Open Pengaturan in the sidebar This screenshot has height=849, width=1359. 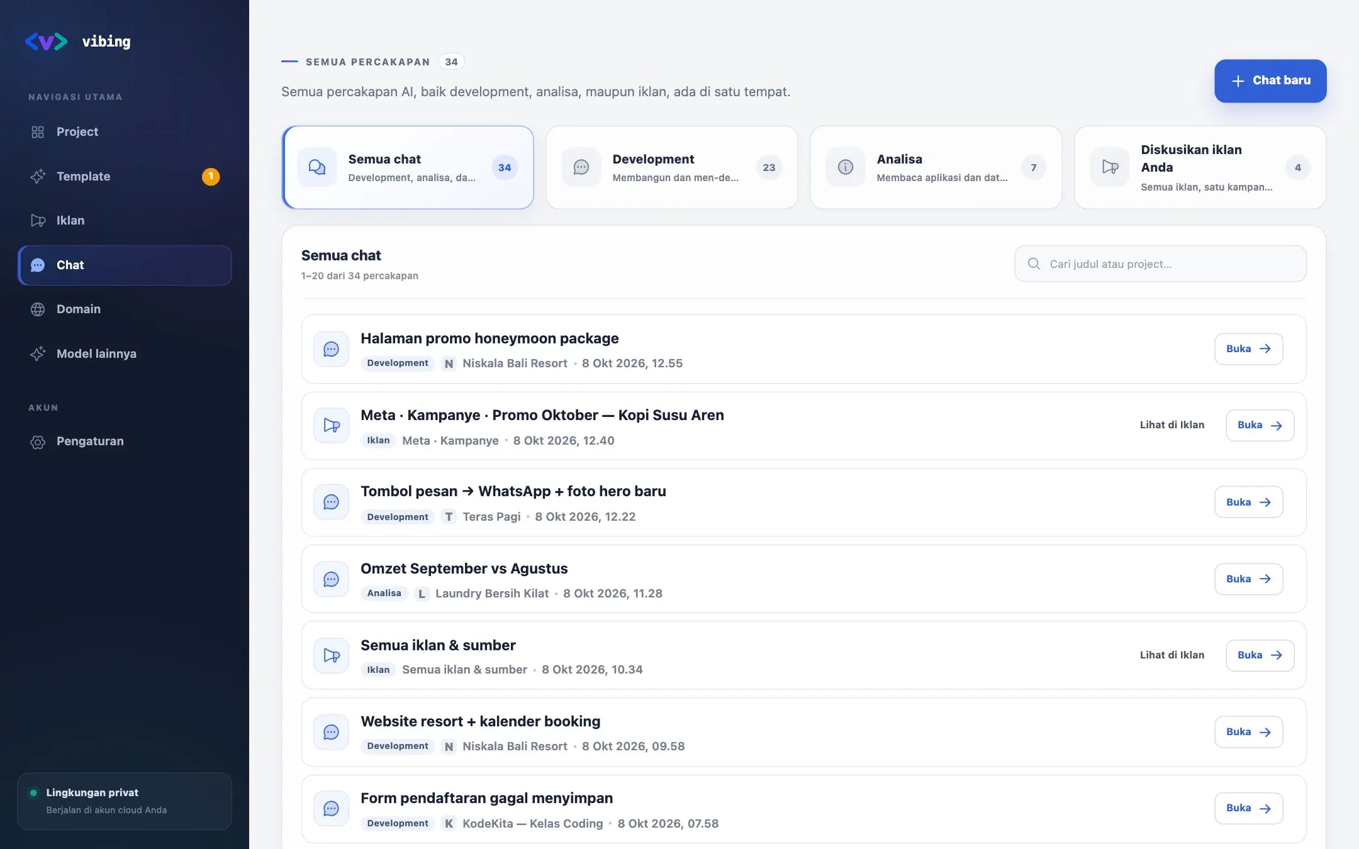click(125, 441)
